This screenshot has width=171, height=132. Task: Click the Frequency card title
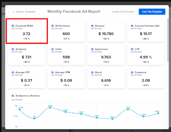point(141,72)
